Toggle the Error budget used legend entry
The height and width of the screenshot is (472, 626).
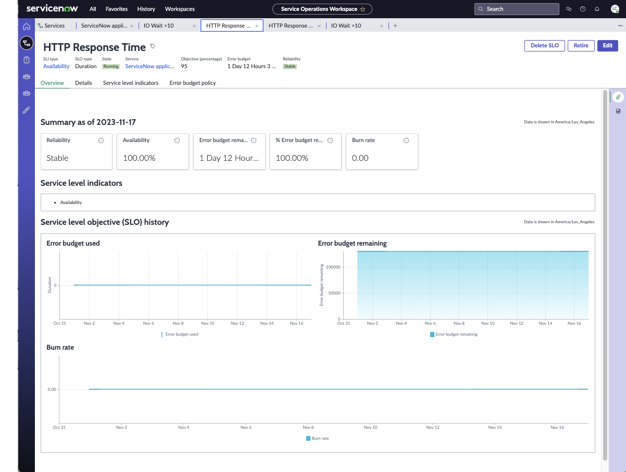[x=180, y=335]
